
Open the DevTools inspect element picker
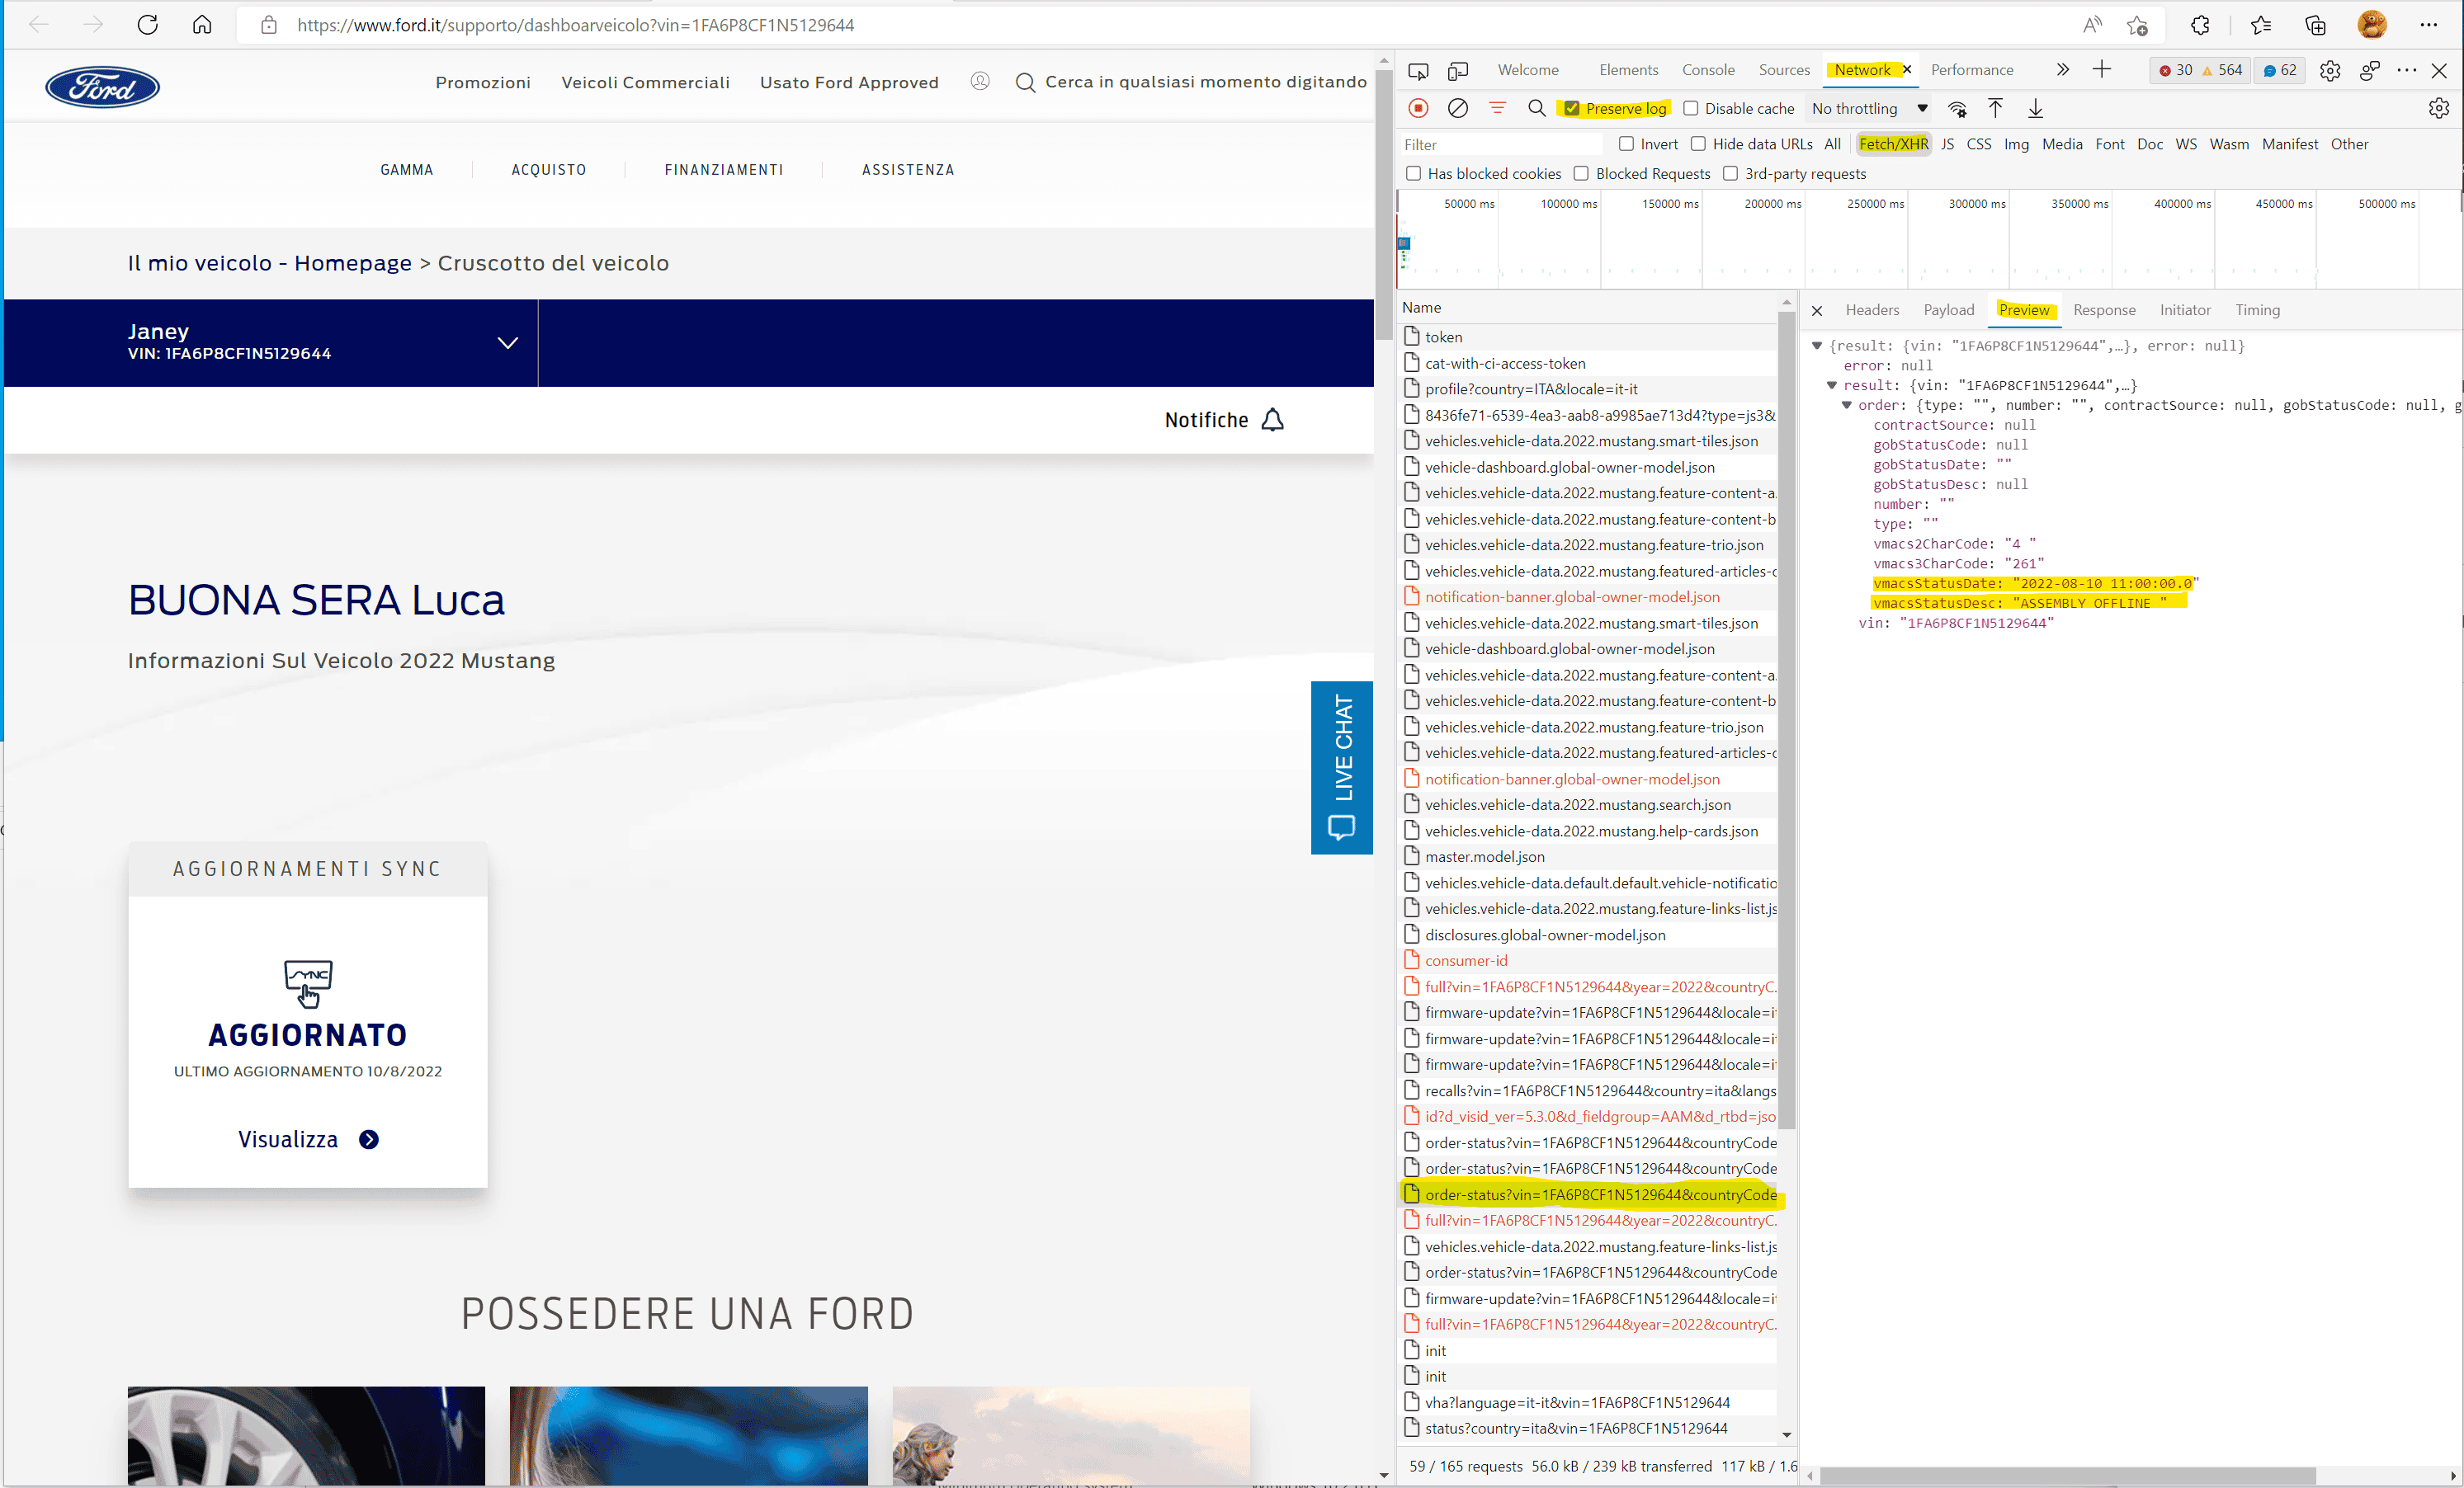pyautogui.click(x=1418, y=70)
